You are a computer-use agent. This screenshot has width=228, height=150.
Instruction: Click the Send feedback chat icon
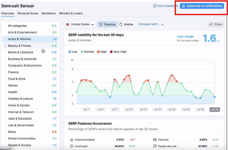click(x=155, y=6)
